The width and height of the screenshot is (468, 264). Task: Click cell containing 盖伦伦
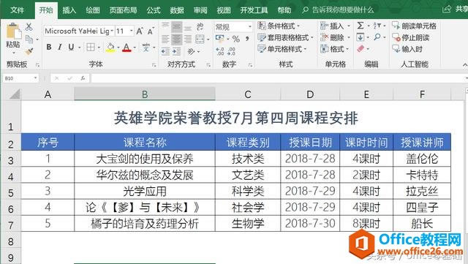pyautogui.click(x=422, y=159)
